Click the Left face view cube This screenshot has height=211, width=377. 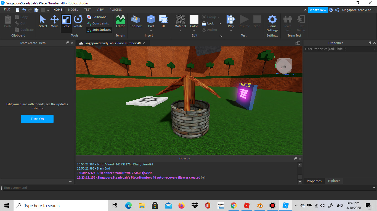click(284, 66)
